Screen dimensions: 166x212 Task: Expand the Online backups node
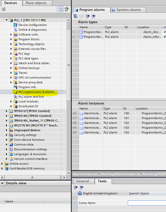[x=11, y=68]
